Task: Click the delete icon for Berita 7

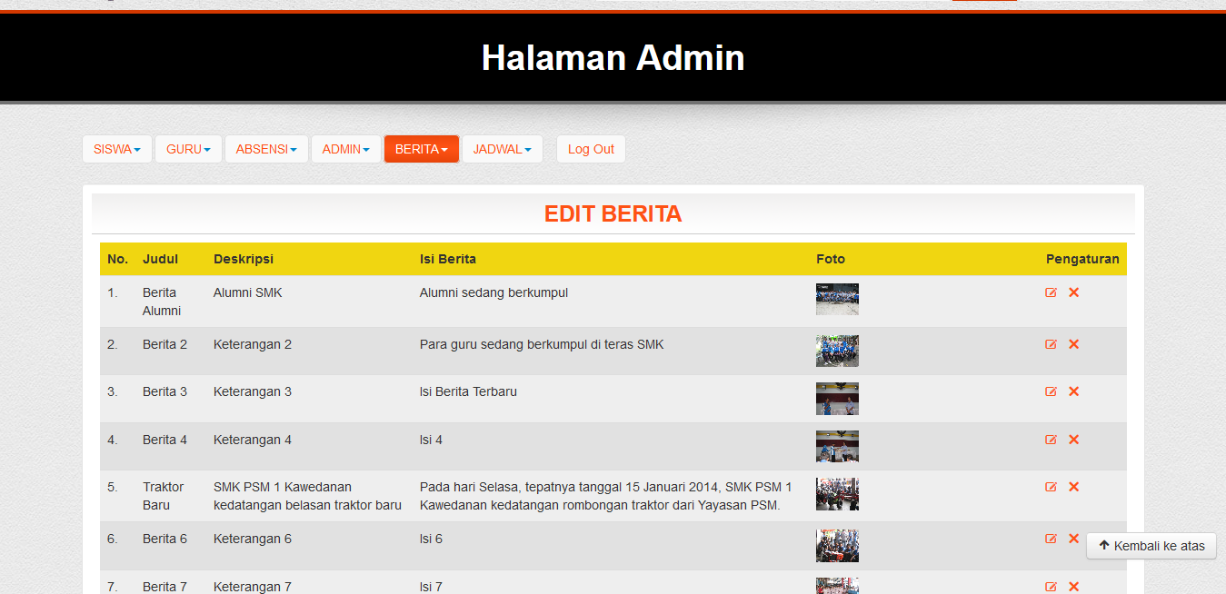Action: click(1073, 586)
